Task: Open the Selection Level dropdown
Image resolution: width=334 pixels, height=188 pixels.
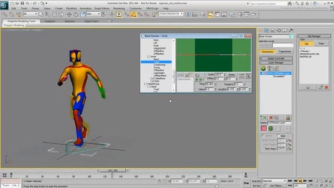Action: (283, 45)
